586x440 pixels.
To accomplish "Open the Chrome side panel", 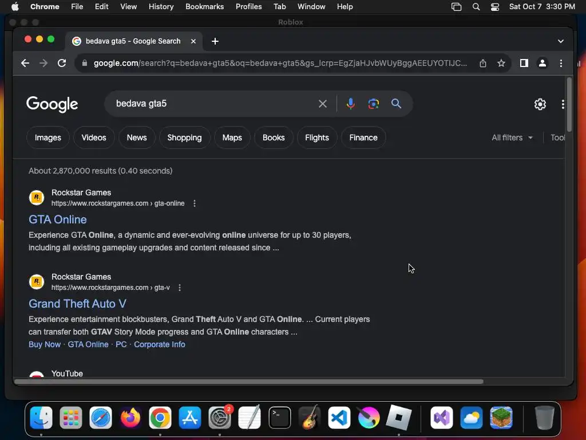I will [x=524, y=63].
